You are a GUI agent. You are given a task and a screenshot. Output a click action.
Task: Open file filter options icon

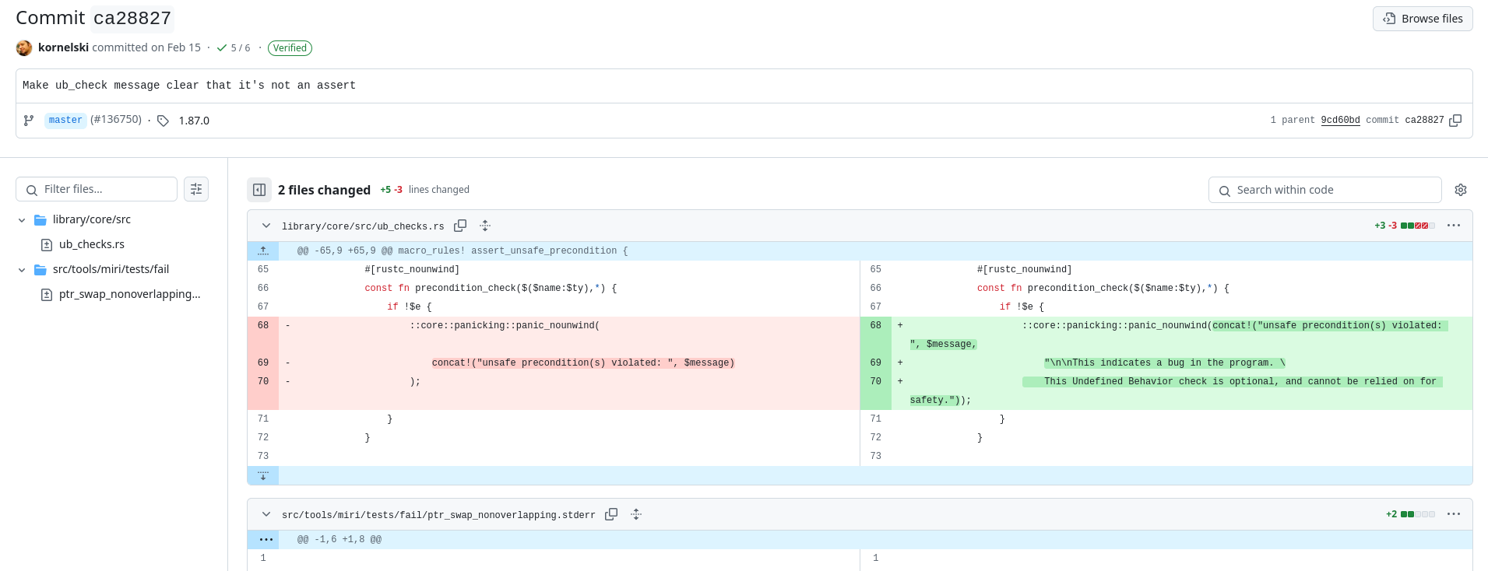pyautogui.click(x=196, y=189)
